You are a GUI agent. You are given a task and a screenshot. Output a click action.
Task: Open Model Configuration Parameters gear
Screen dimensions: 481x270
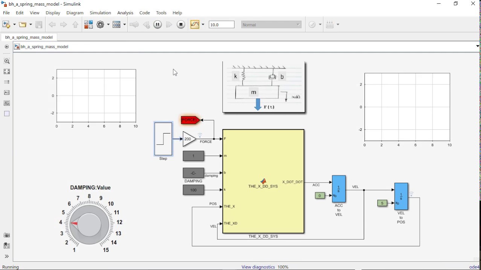pyautogui.click(x=100, y=25)
